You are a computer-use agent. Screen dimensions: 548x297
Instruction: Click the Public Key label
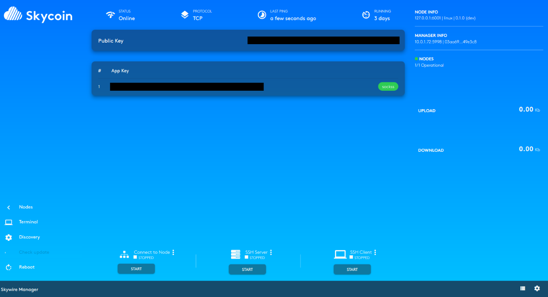(x=111, y=41)
